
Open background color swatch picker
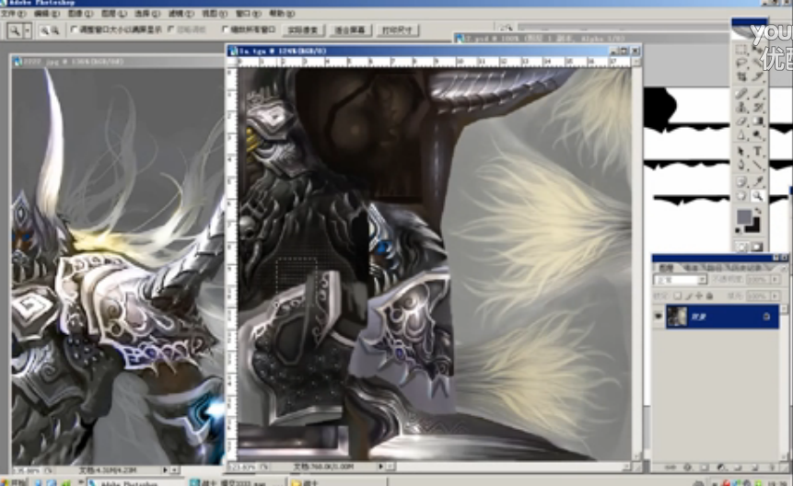[x=753, y=226]
